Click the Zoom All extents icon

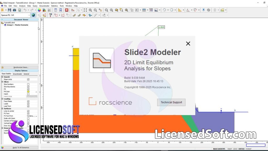coord(85,10)
